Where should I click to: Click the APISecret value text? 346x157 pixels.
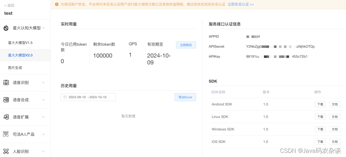click(280, 46)
